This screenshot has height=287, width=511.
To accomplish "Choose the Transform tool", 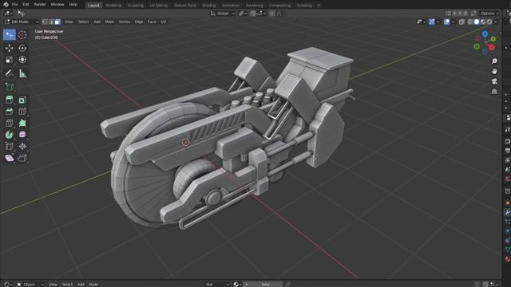I will [22, 60].
